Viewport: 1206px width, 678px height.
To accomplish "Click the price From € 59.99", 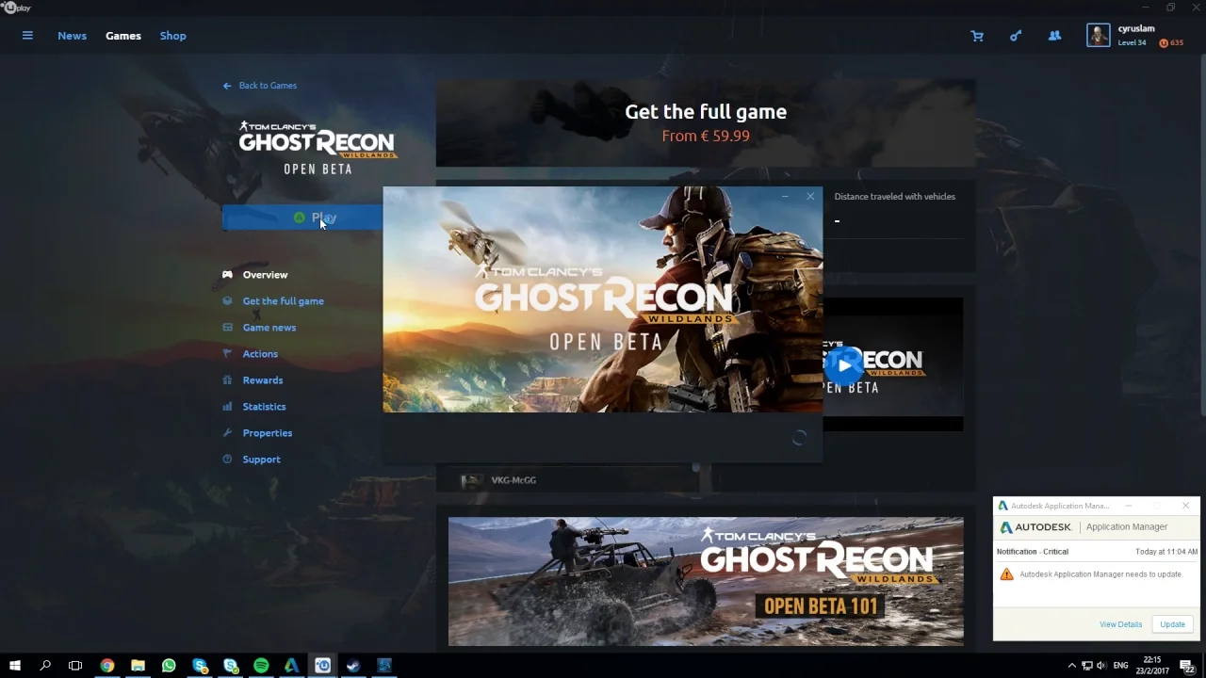I will point(706,136).
